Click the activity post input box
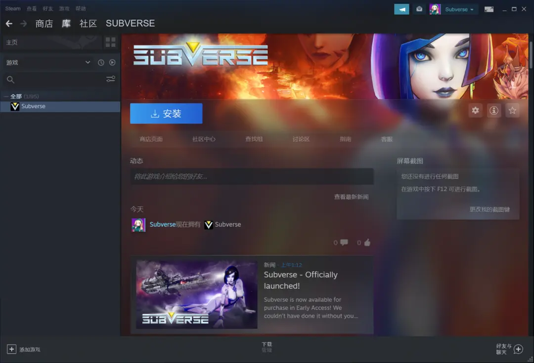This screenshot has width=534, height=363. [x=252, y=176]
